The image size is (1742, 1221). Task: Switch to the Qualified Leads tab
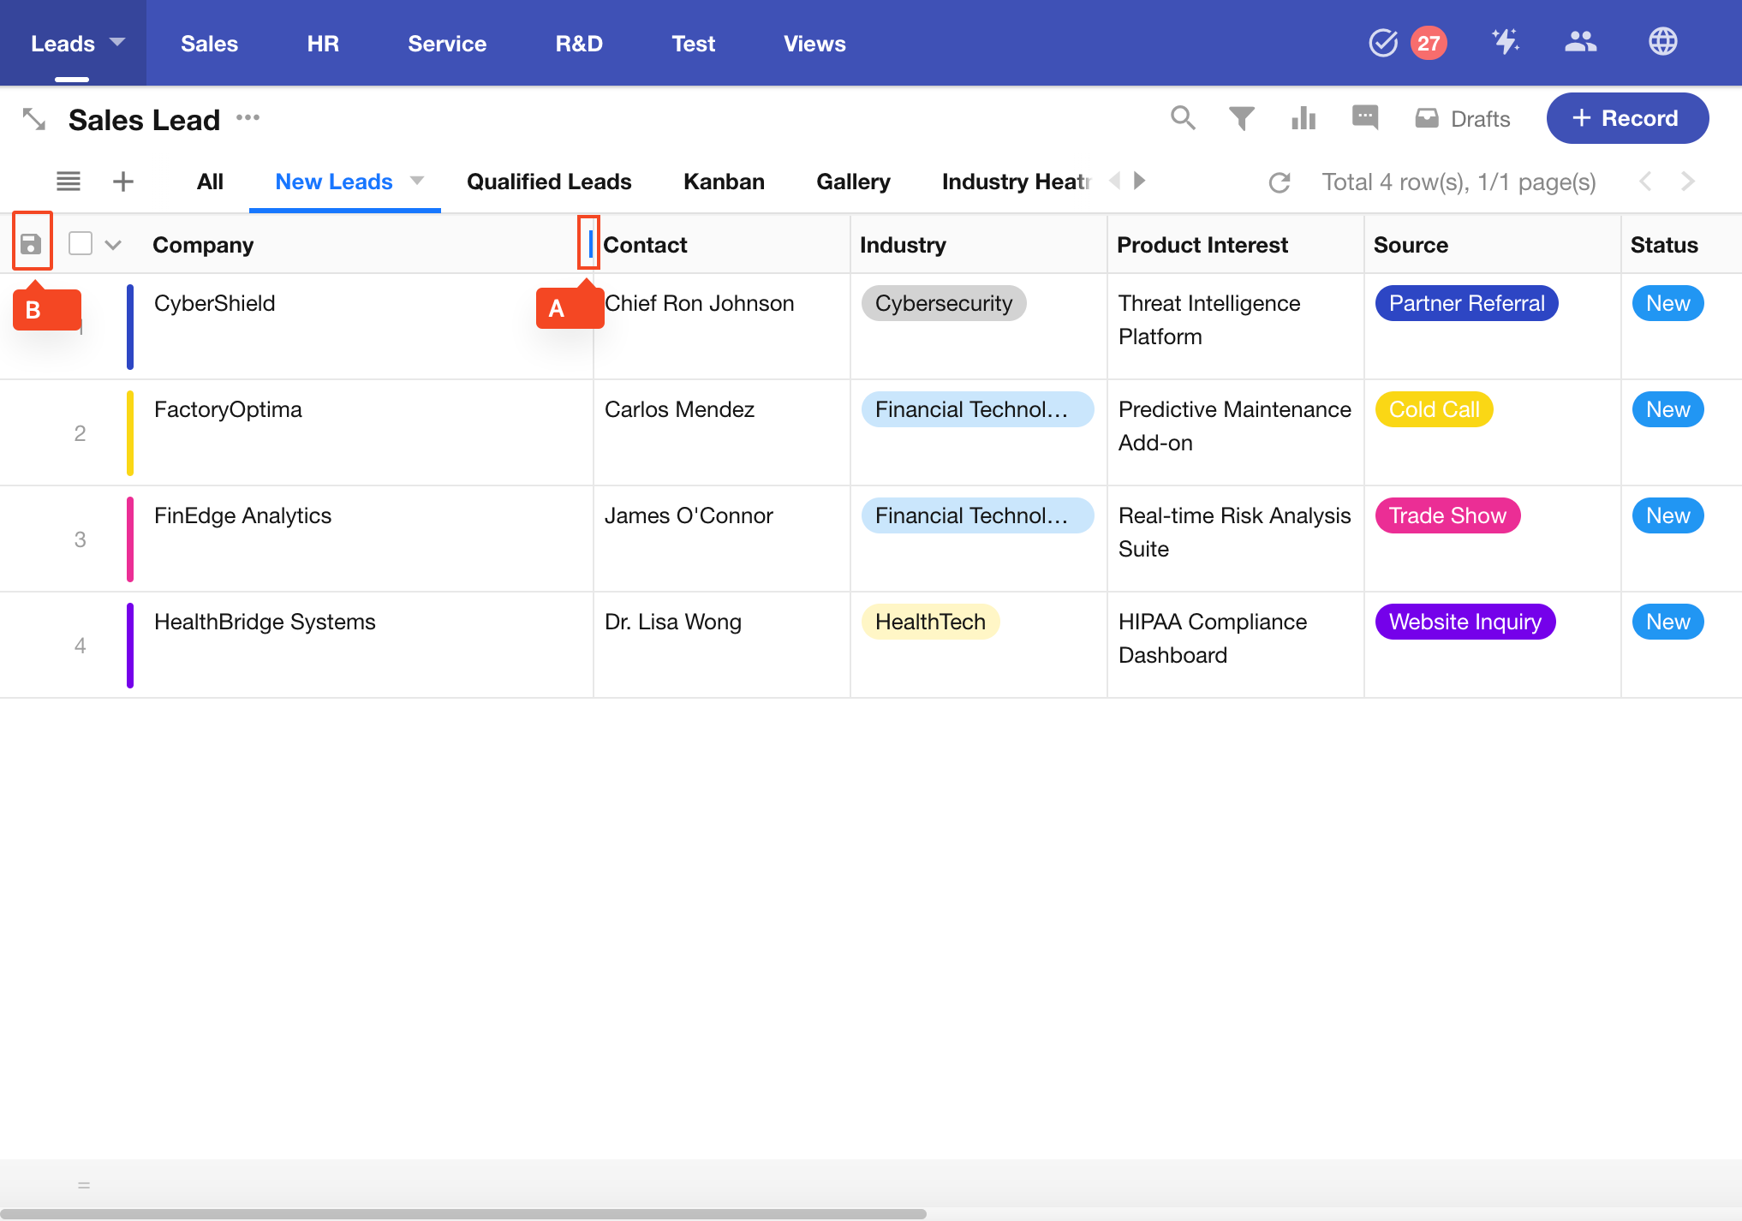(x=548, y=182)
